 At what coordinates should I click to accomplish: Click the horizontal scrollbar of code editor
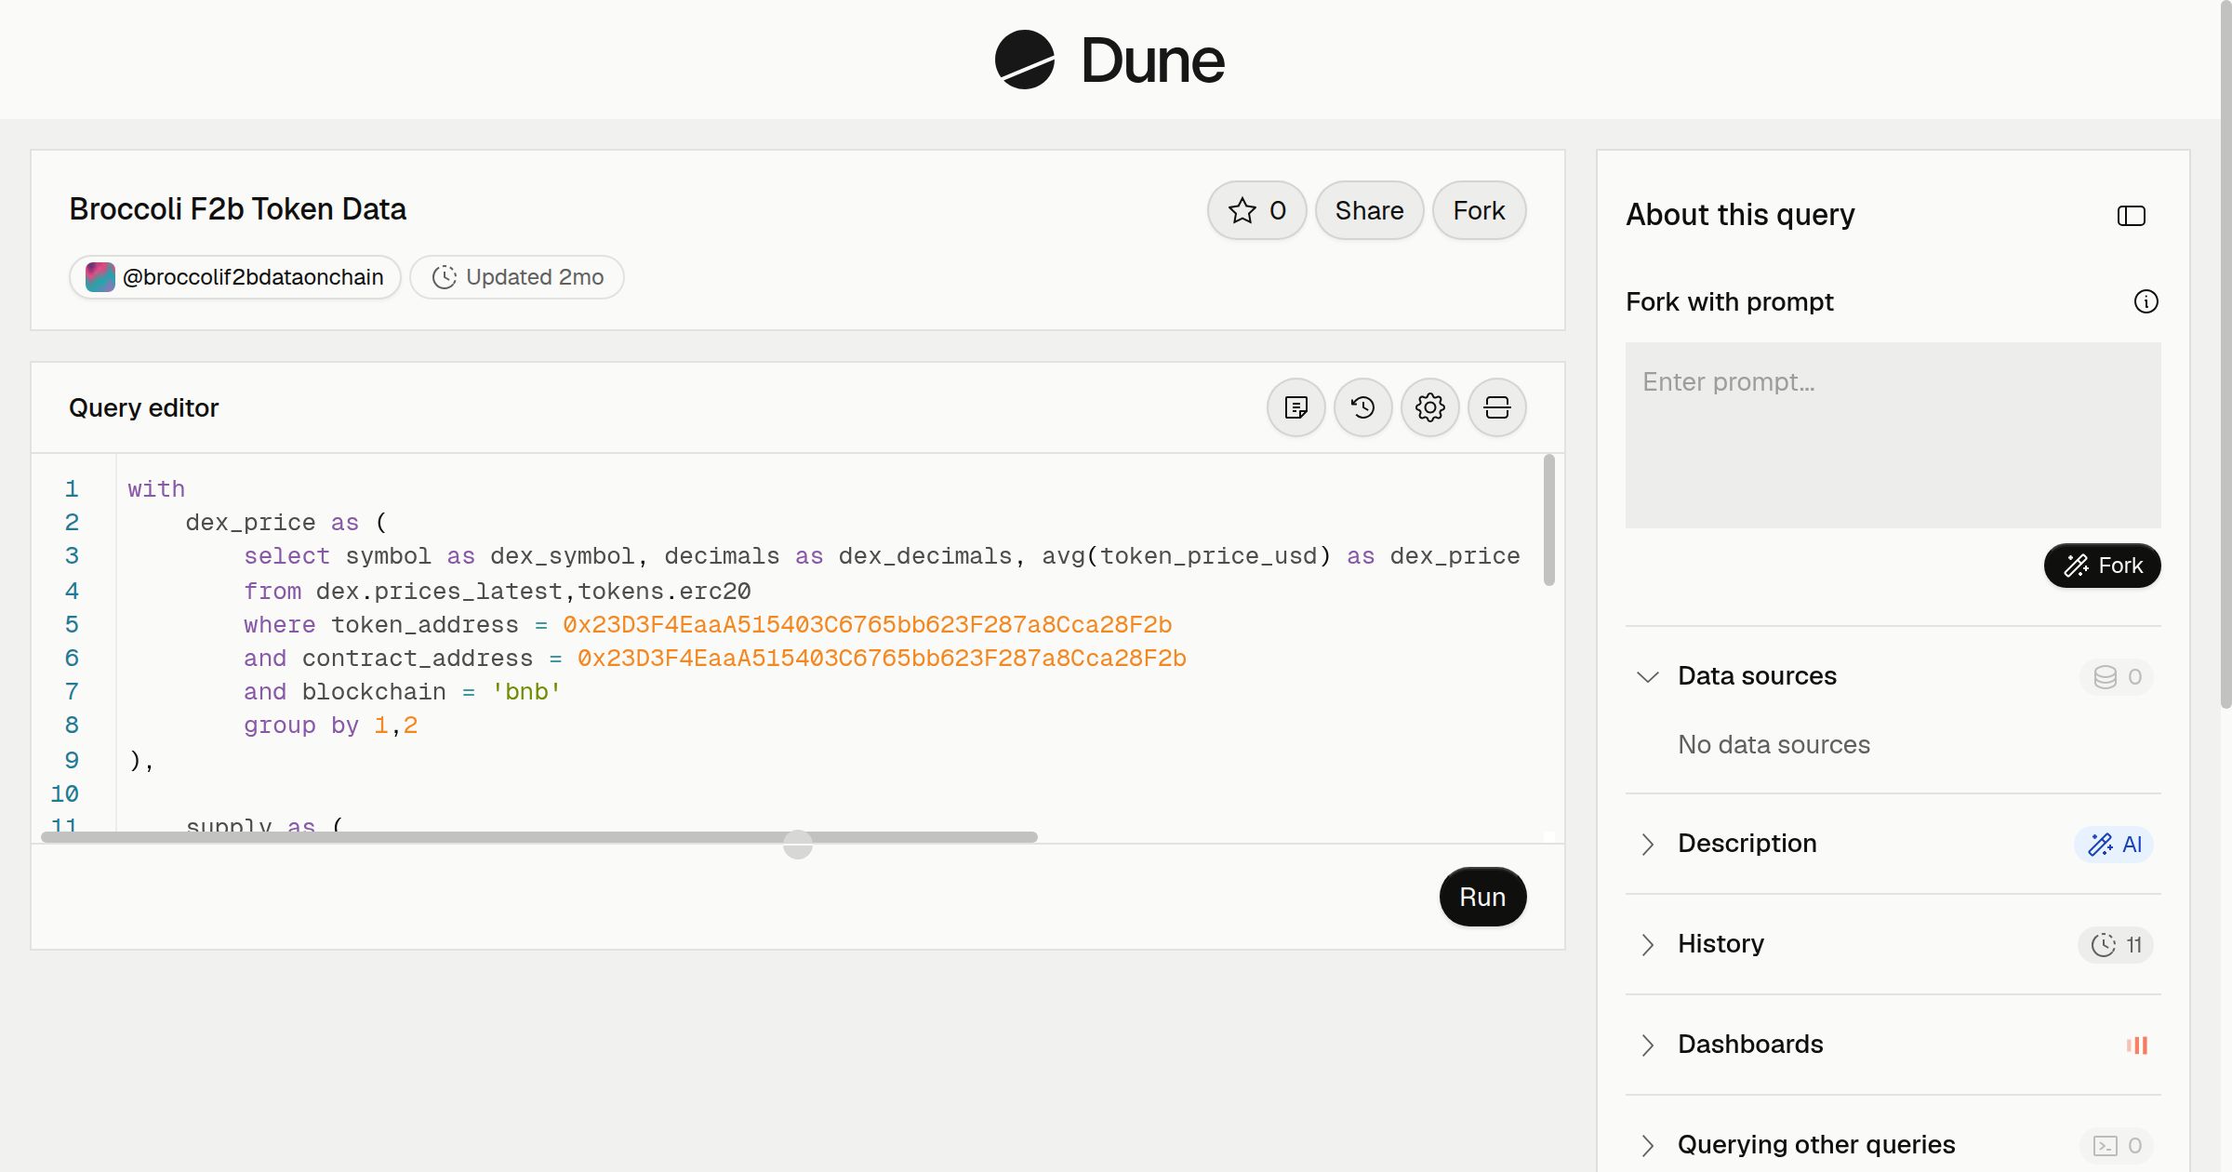point(539,837)
